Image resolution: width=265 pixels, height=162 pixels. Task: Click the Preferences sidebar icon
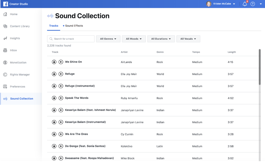(5, 87)
